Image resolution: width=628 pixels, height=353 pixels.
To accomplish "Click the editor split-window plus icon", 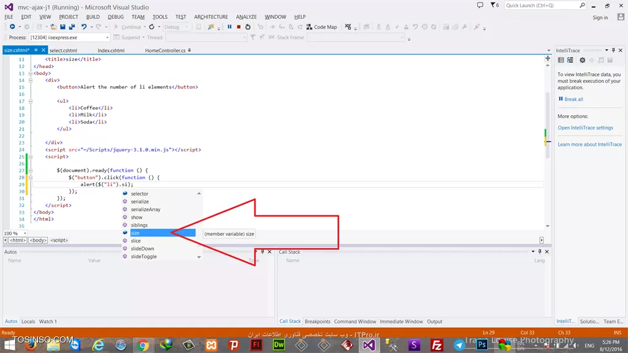I will tap(548, 58).
